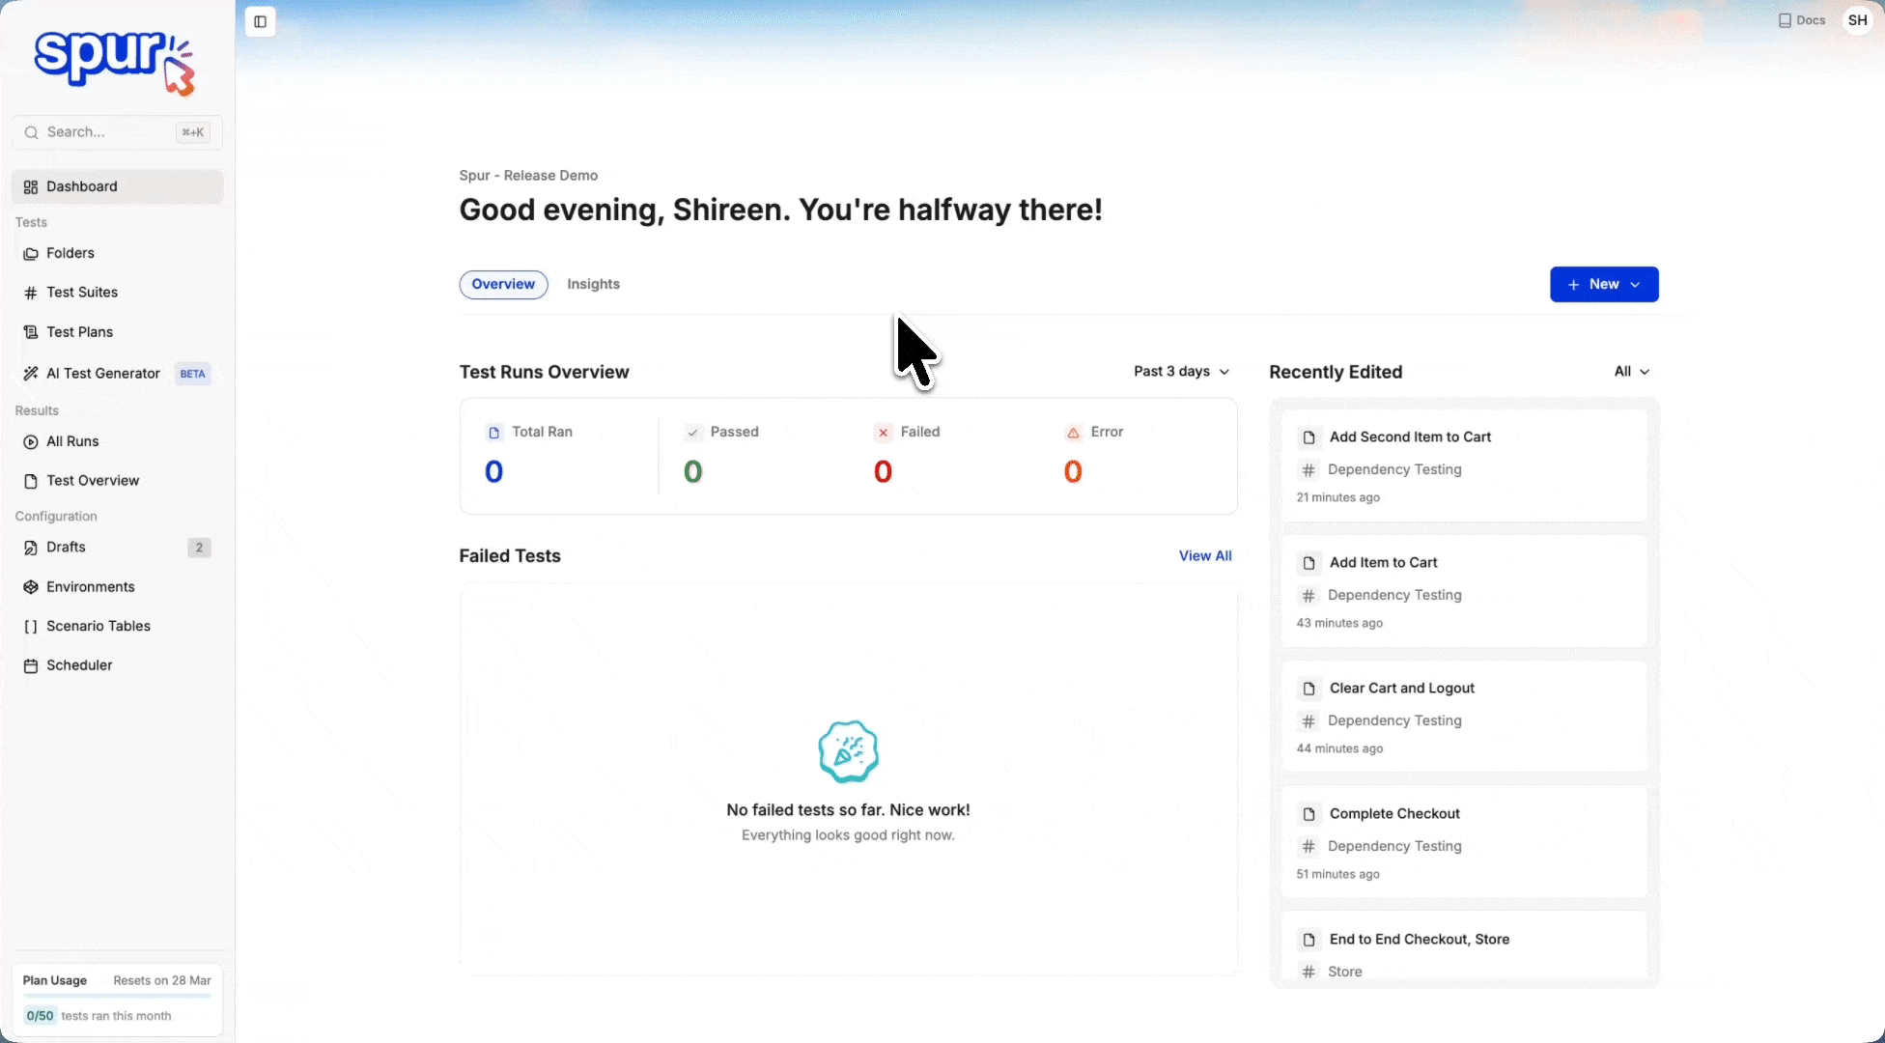Open Folders via its folder icon
1885x1043 pixels.
(31, 253)
